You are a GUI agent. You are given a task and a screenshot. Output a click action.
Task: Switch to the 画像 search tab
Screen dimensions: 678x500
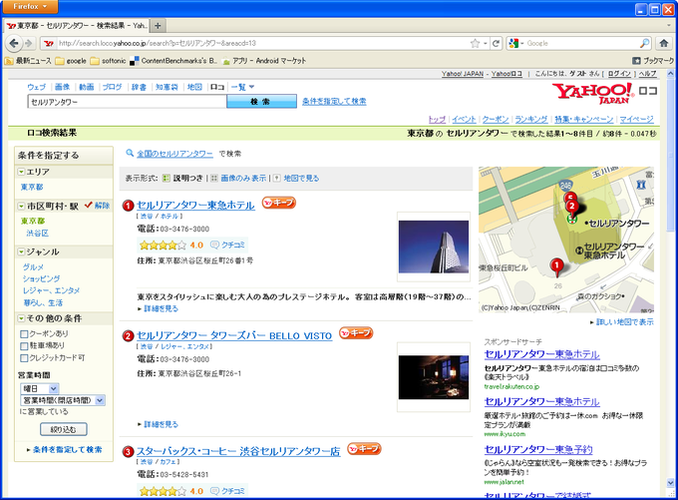coord(62,87)
